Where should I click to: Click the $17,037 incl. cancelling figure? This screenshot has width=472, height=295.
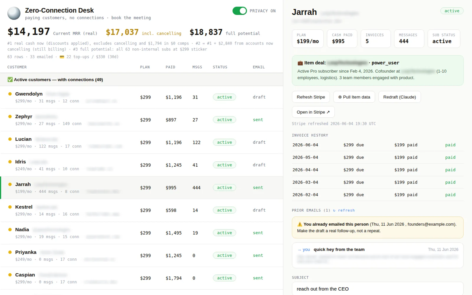(122, 32)
